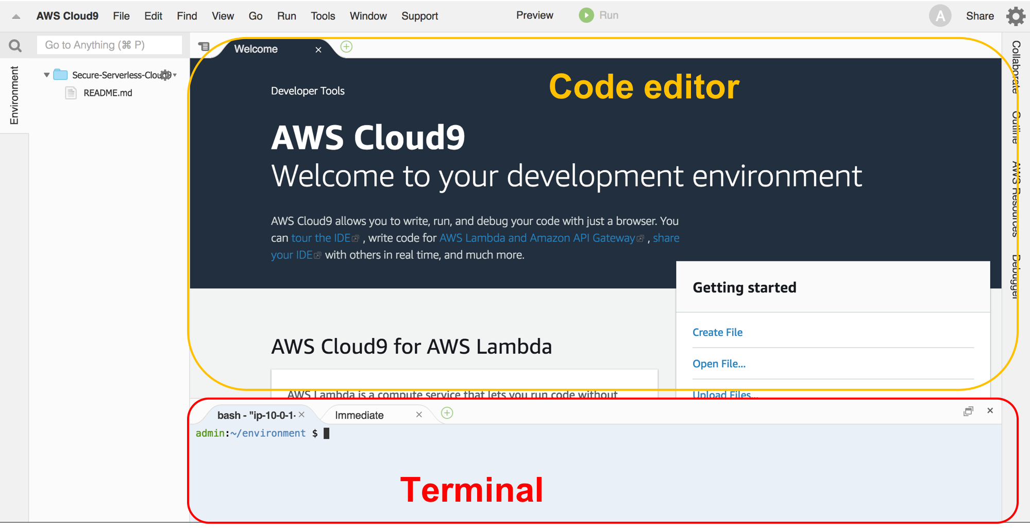Collapse the menu bar with the up arrow

(x=16, y=16)
